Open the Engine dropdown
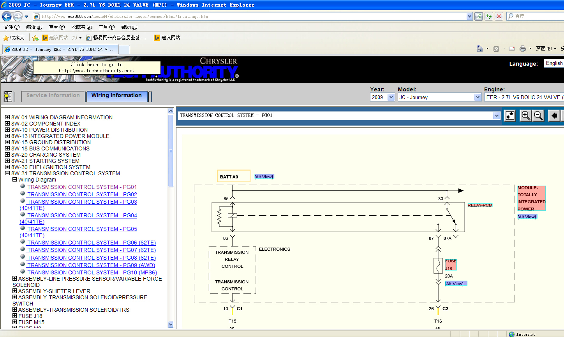564x337 pixels. [524, 97]
